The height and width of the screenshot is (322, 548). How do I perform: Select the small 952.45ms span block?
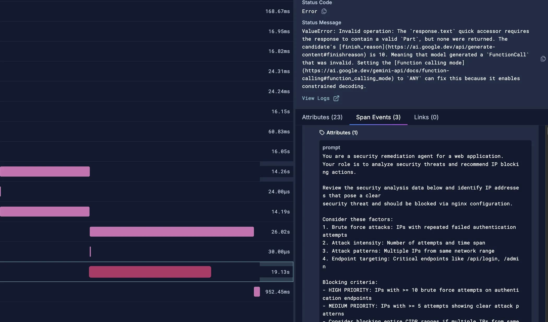[x=257, y=292]
